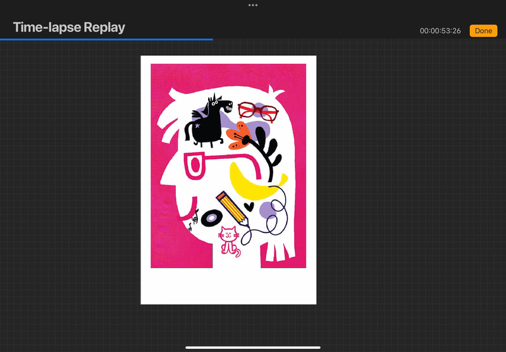
Task: Click the red glasses in the drawing
Action: (x=258, y=111)
